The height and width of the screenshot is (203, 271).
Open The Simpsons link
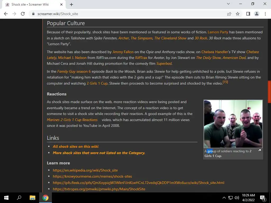point(142,38)
